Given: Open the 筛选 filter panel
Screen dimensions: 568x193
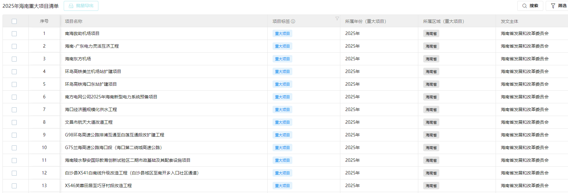Looking at the screenshot, I should tap(559, 6).
